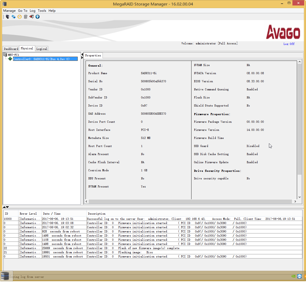Click the 'Welcome: administrator [Full Access]' text
Viewport: 306px width, 282px height.
point(209,44)
